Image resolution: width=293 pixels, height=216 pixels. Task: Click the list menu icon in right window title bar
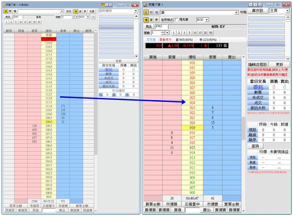coord(260,5)
